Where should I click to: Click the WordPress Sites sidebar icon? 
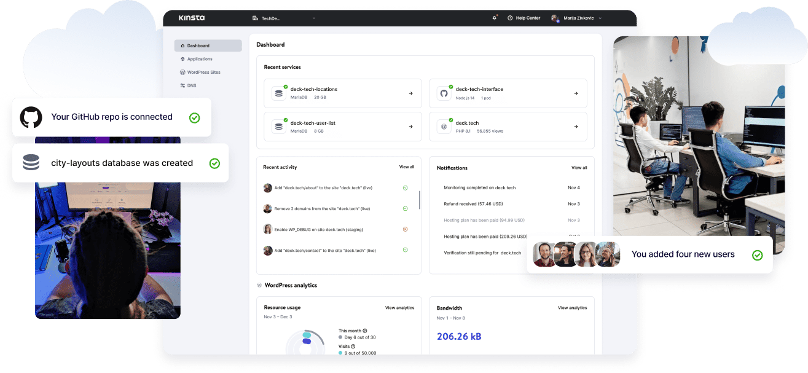(x=182, y=72)
